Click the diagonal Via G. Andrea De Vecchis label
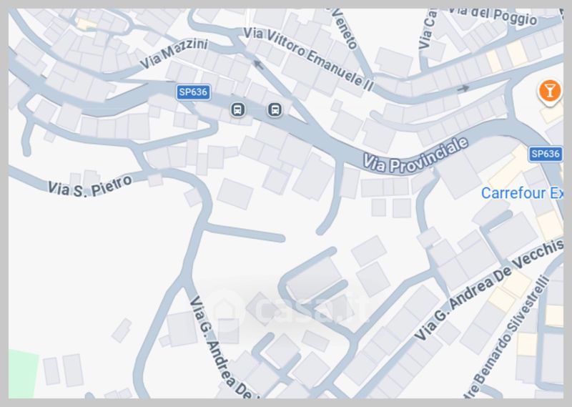The image size is (572, 407). 490,290
